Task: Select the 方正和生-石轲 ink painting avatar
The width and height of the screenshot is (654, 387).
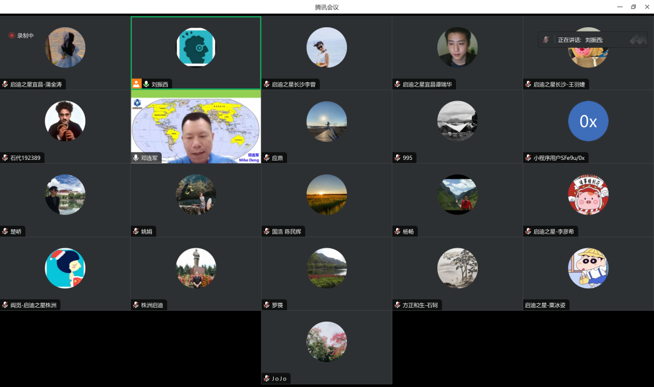Action: [x=457, y=268]
